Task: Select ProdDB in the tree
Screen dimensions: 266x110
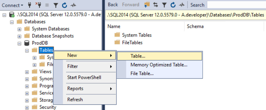Action: pos(40,43)
